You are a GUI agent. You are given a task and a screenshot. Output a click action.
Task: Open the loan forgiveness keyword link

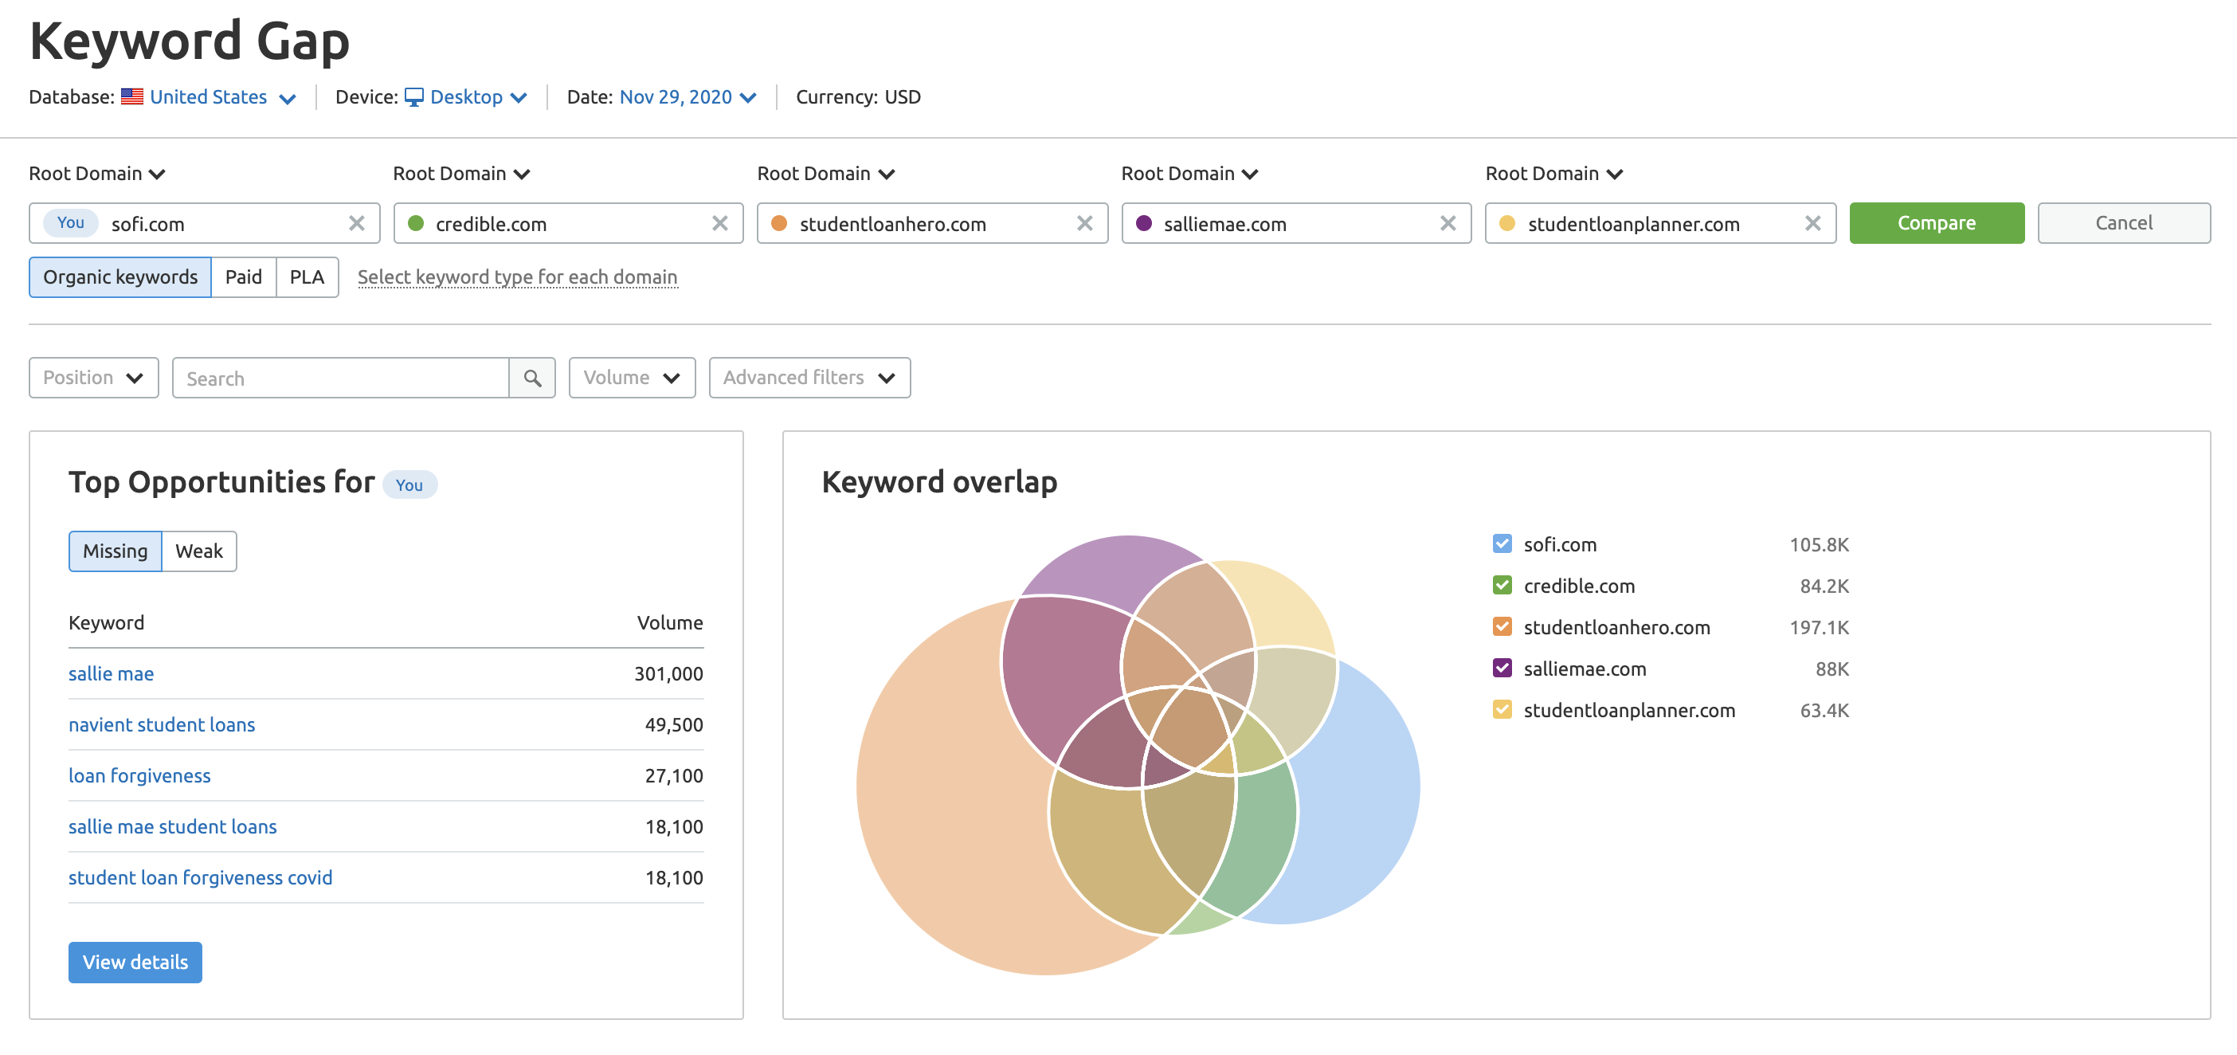(x=140, y=776)
